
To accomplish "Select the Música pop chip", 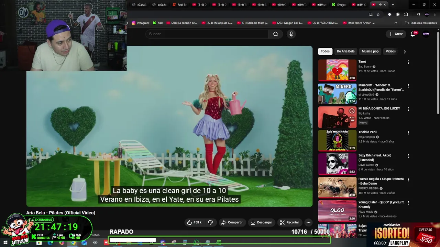I will [370, 51].
